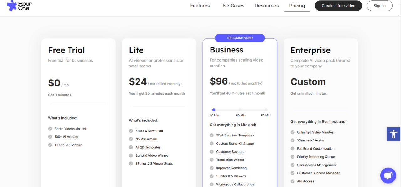Click the checkmark beside No Watermark

pos(131,139)
